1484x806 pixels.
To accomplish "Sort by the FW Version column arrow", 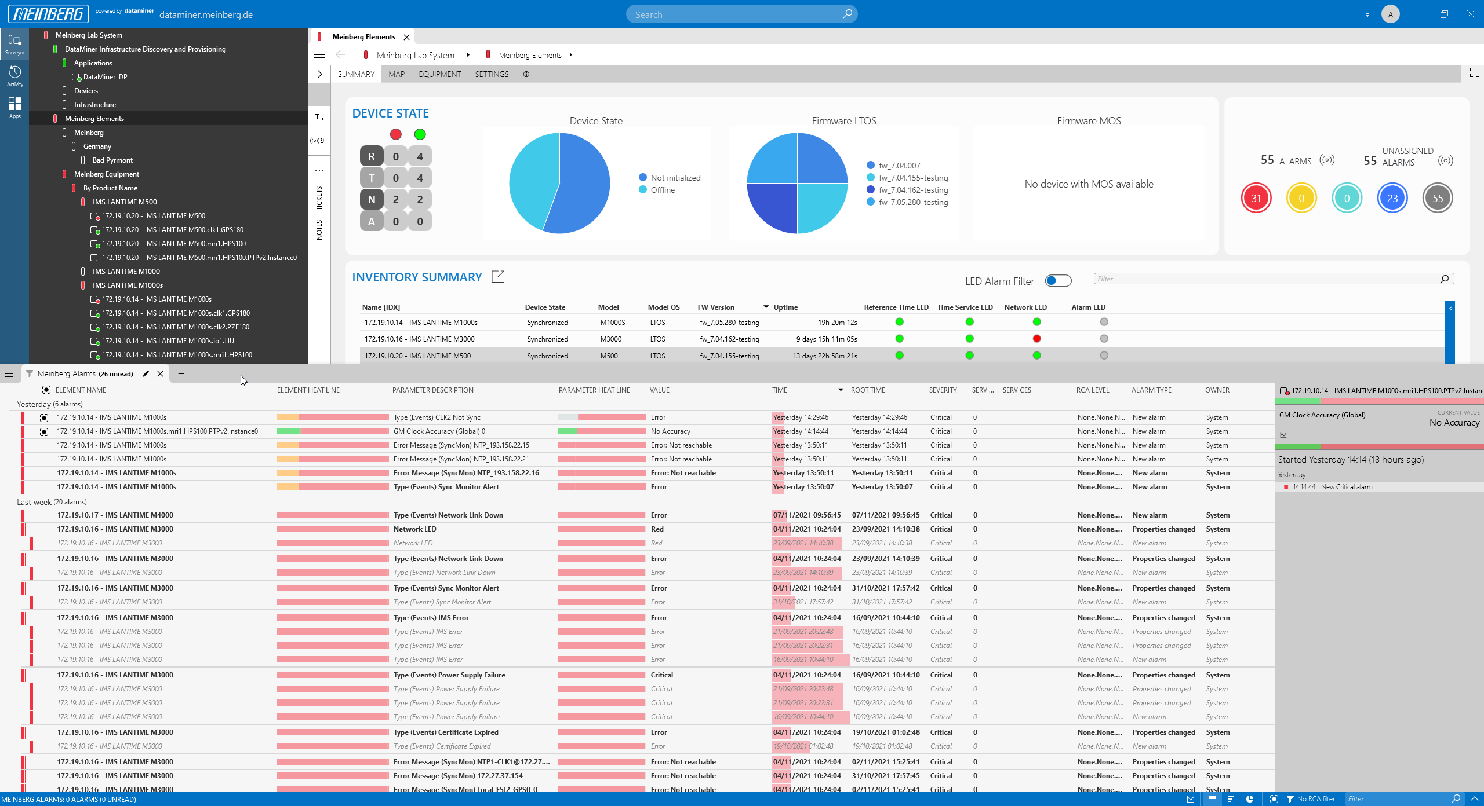I will pyautogui.click(x=766, y=307).
